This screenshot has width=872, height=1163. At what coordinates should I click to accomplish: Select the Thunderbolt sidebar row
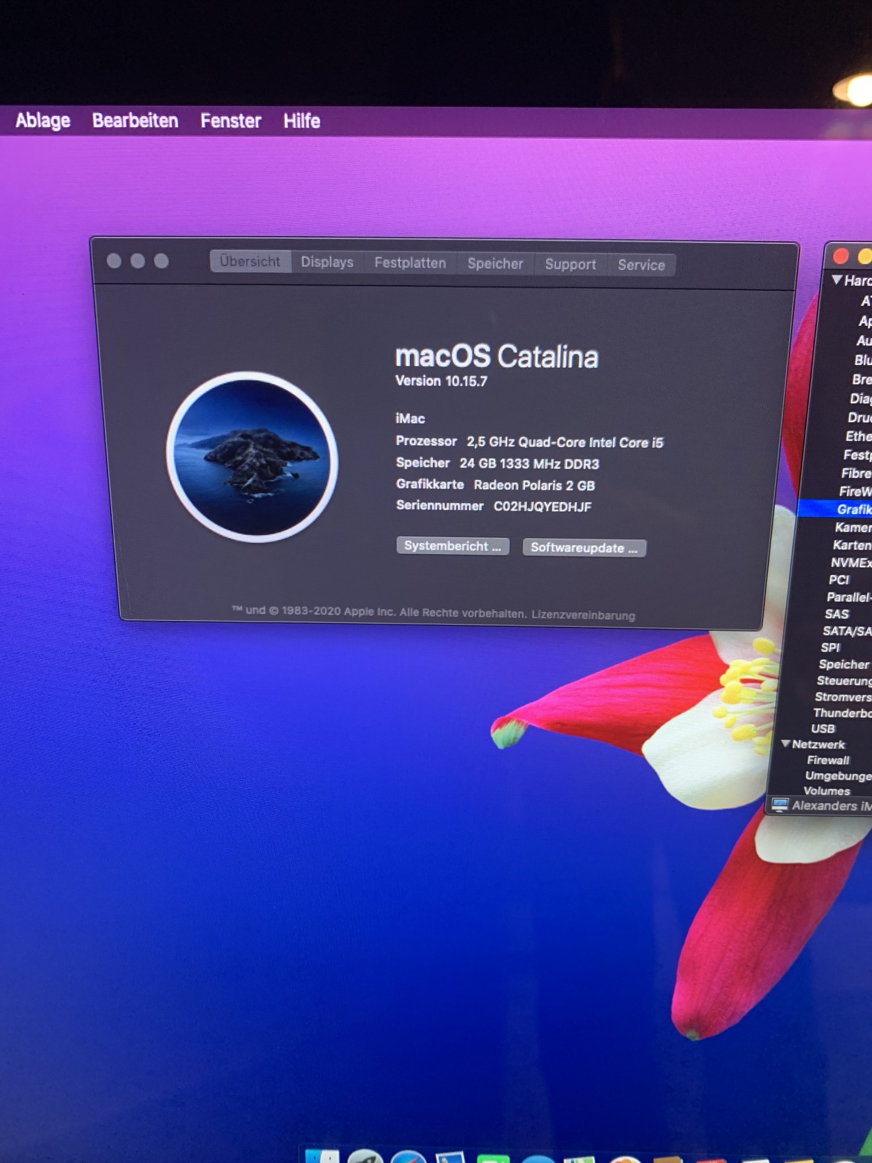[x=842, y=713]
